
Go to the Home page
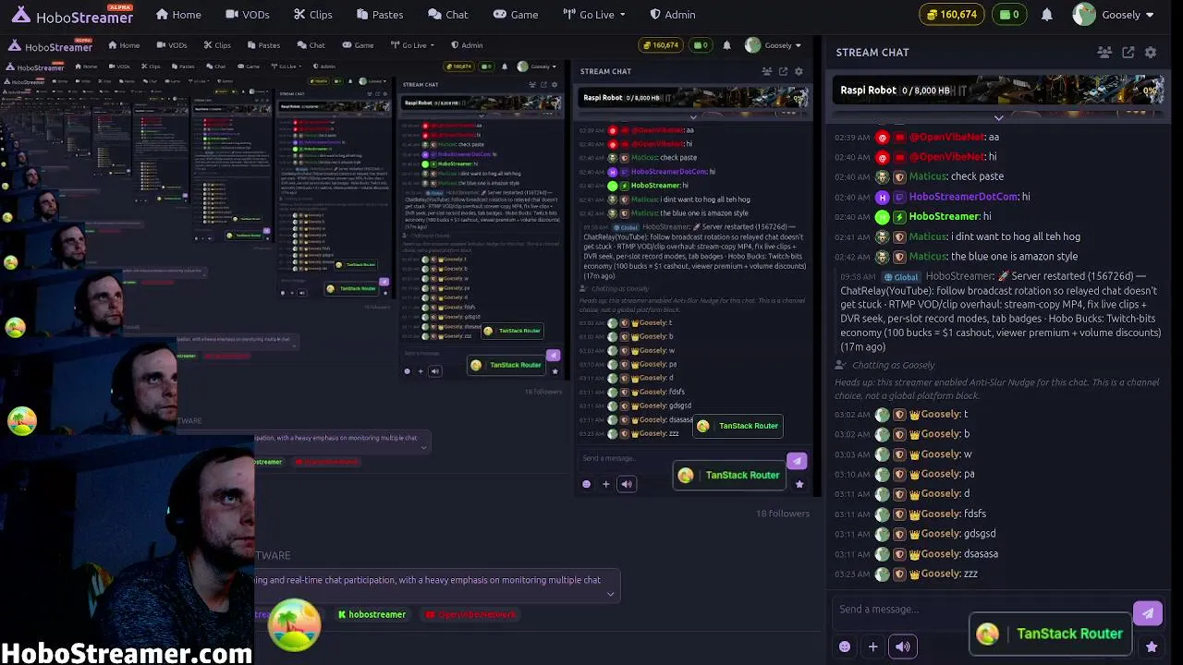pyautogui.click(x=178, y=15)
